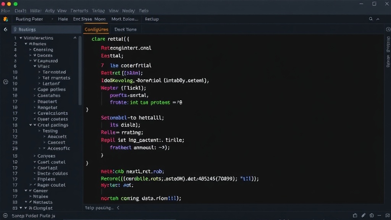Select the Acesoftc tree row

point(59,149)
